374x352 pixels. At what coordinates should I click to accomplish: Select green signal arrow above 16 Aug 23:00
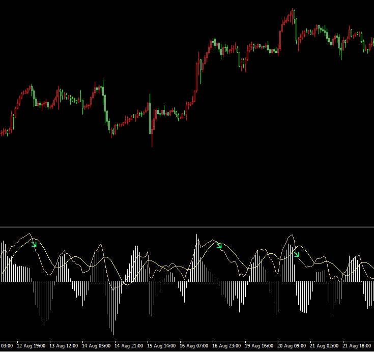(x=219, y=246)
